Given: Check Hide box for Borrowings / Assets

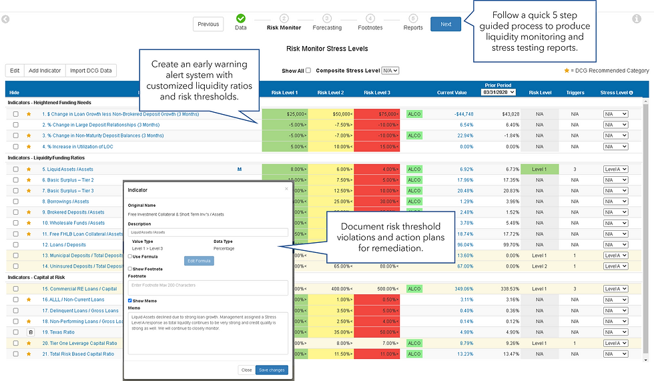Looking at the screenshot, I should click(15, 202).
